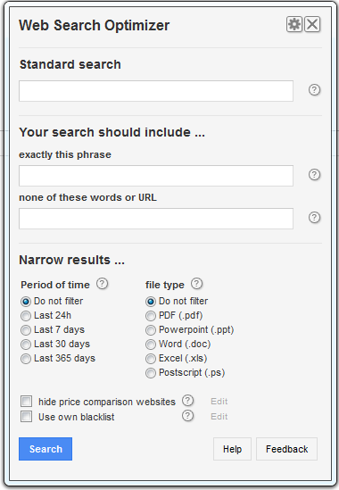Screen dimensions: 339x490
Task: Click help icon beside Standard search field
Action: click(x=314, y=89)
